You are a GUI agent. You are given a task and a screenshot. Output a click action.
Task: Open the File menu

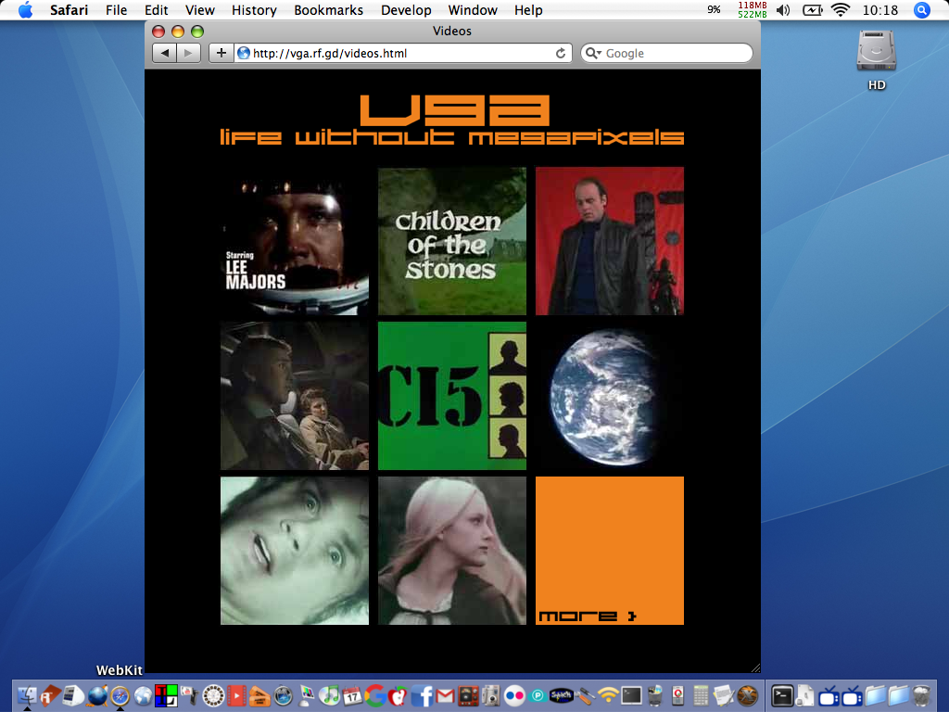point(116,10)
